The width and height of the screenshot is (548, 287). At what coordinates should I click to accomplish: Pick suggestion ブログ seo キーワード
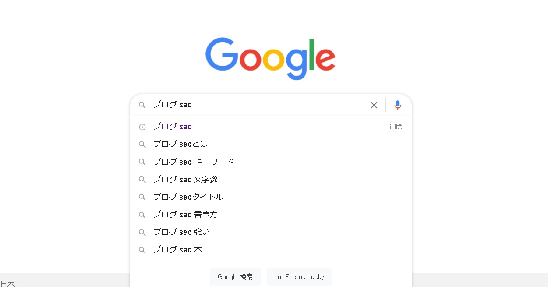[193, 162]
